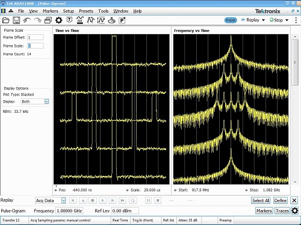Open file with the folder toolbar icon
The width and height of the screenshot is (301, 225).
5,20
